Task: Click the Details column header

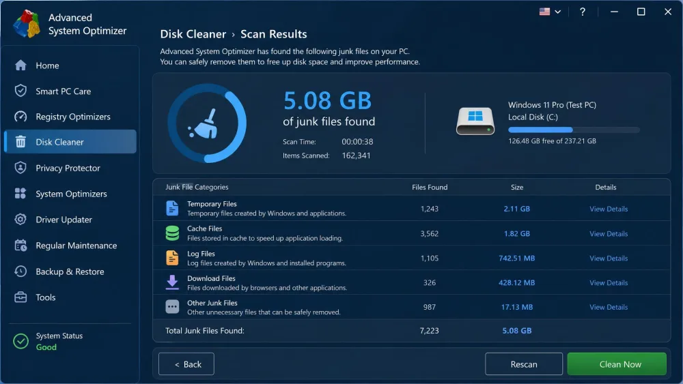Action: pos(605,187)
